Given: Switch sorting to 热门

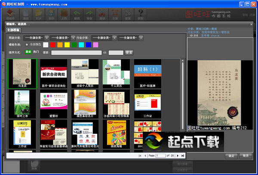Looking at the screenshot, I should 36,52.
